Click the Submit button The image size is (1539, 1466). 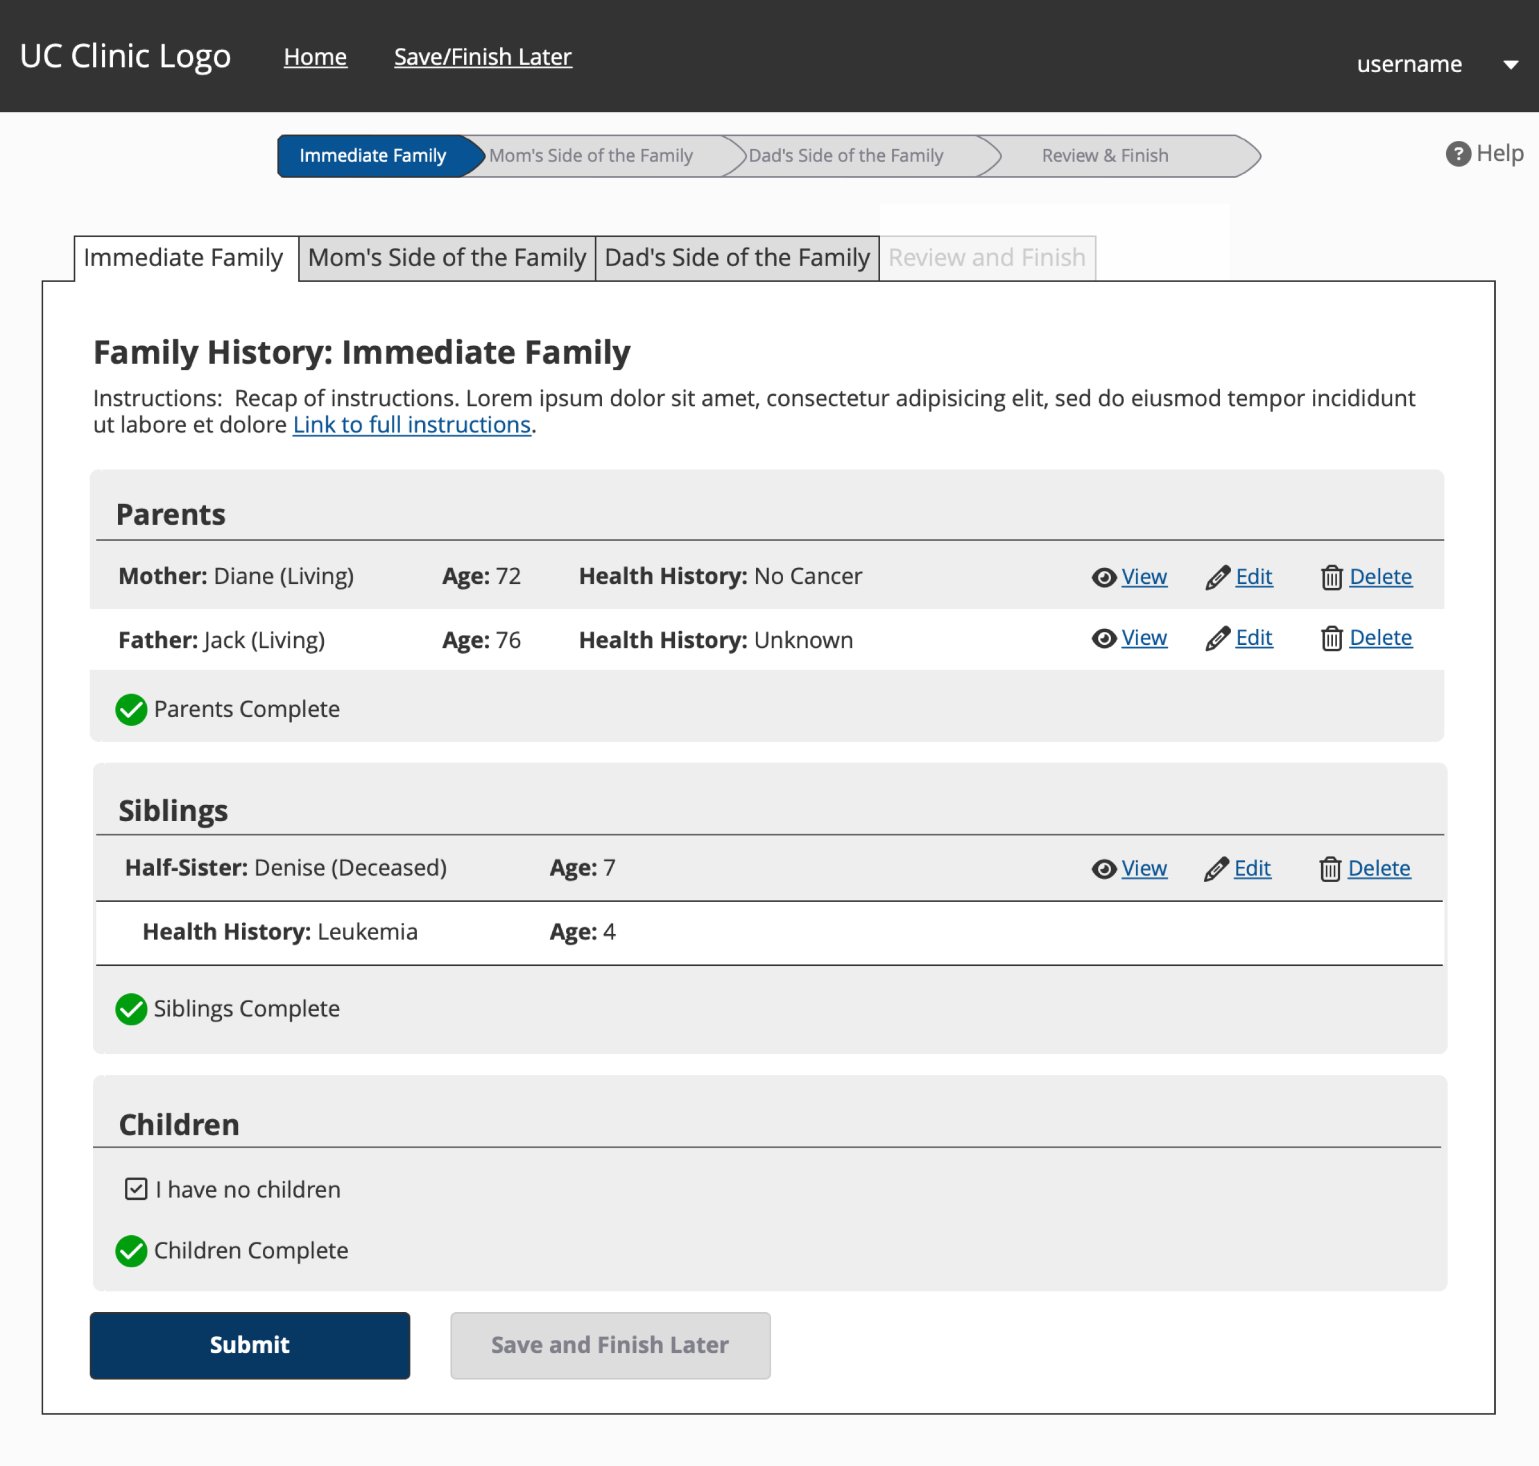tap(250, 1345)
